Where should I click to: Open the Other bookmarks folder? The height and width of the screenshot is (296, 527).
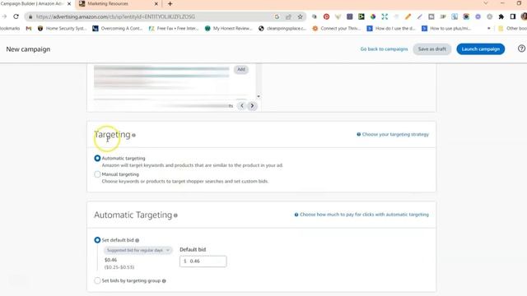click(x=512, y=29)
